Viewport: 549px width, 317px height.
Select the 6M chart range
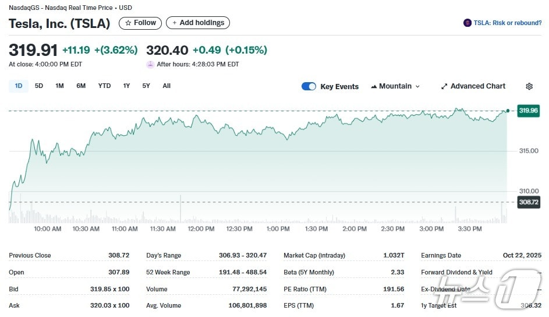pyautogui.click(x=81, y=86)
